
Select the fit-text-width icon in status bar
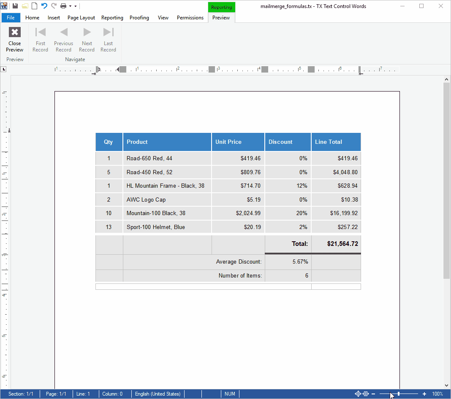click(366, 394)
